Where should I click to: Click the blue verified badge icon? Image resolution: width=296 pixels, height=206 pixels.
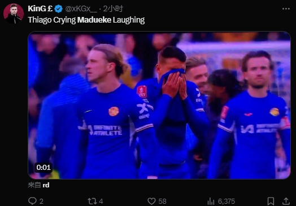[59, 9]
